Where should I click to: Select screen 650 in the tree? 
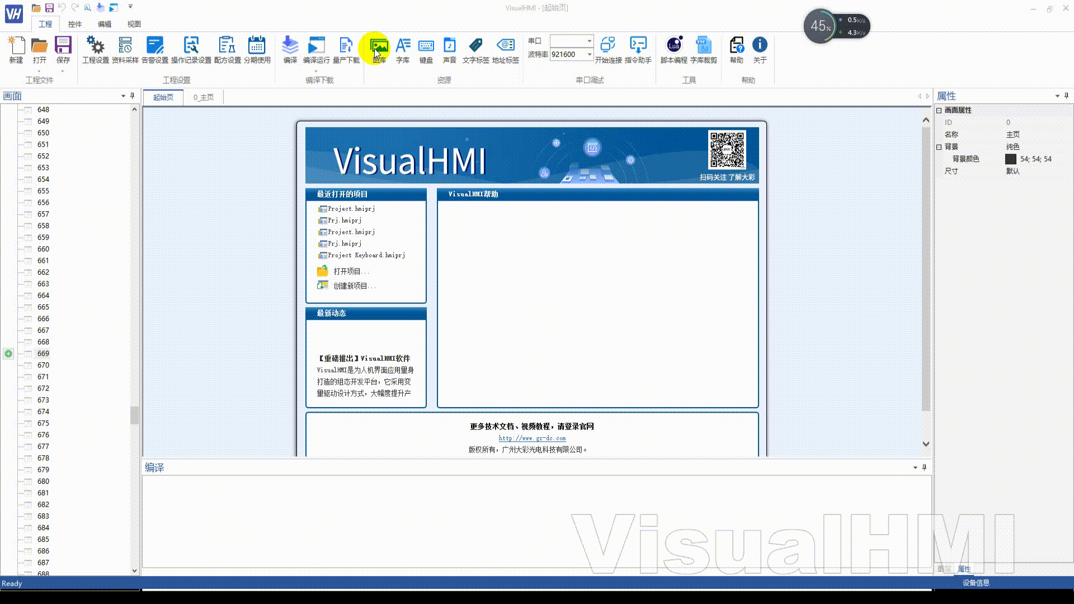coord(43,133)
